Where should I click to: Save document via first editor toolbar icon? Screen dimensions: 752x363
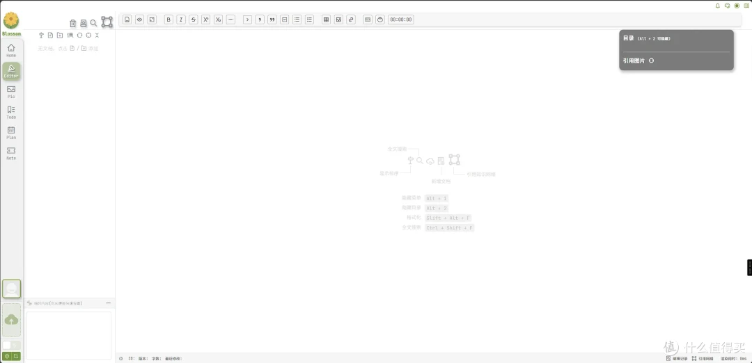127,19
